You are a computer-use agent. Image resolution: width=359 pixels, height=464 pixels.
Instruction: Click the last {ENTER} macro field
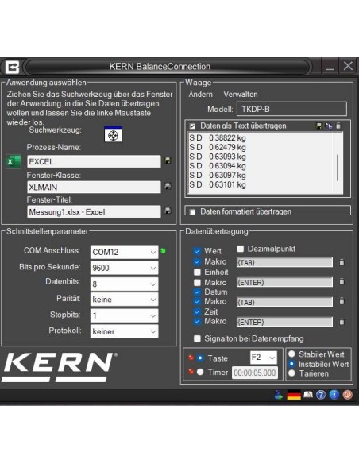pos(284,322)
